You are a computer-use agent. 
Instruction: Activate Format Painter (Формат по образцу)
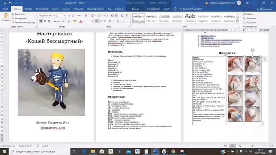(23, 22)
